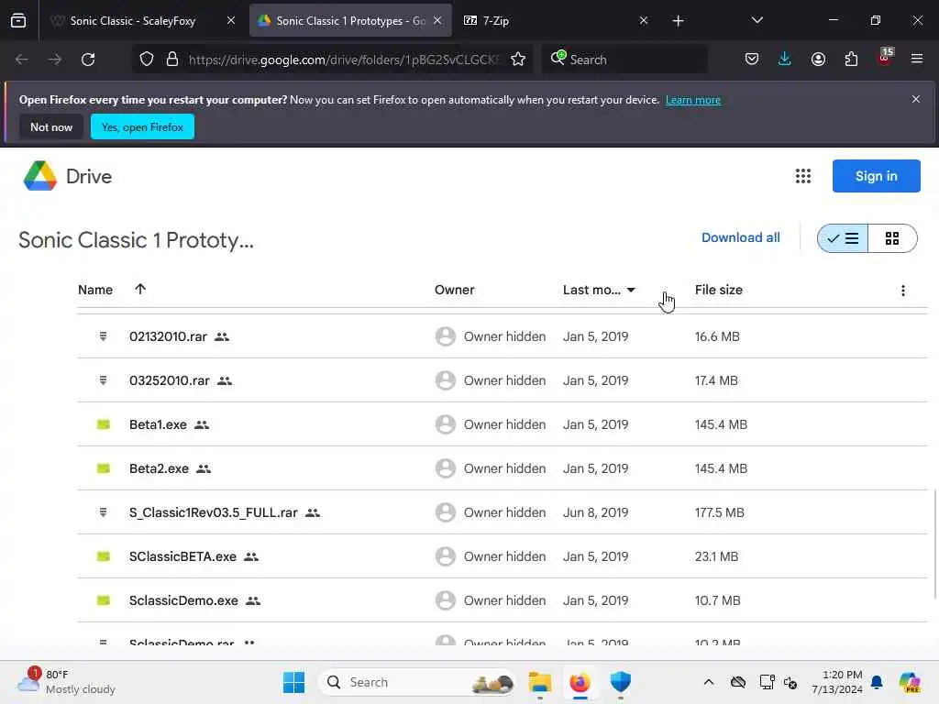Click Yes, open Firefox button
This screenshot has height=704, width=939.
tap(142, 126)
